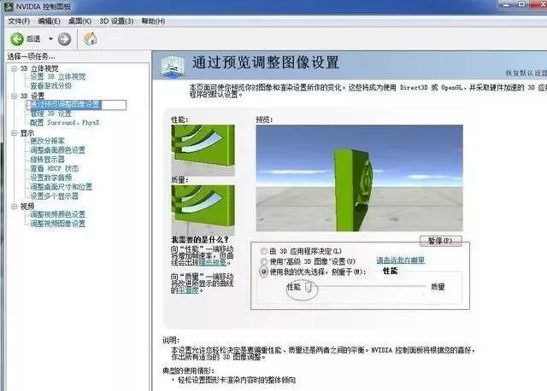Collapse the 显示 tree node
Image resolution: width=547 pixels, height=391 pixels.
pyautogui.click(x=14, y=133)
